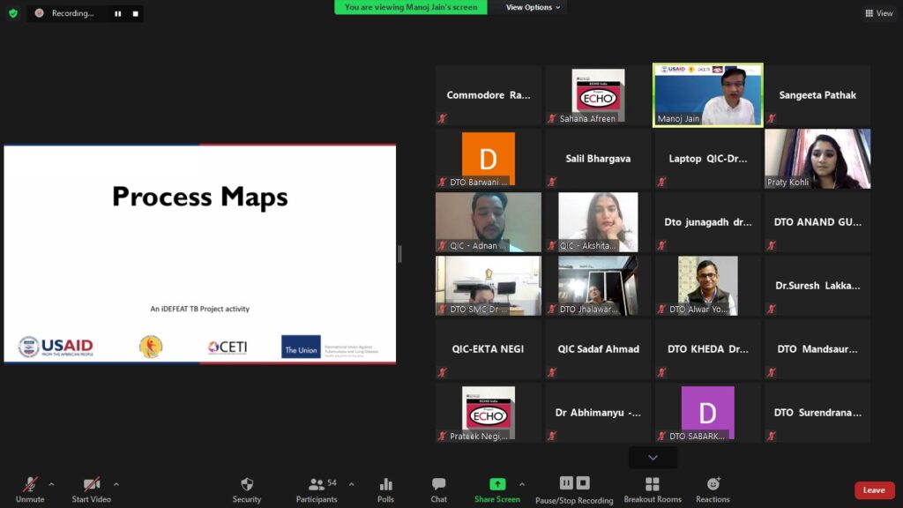The height and width of the screenshot is (508, 903).
Task: Show the next page of participant videos
Action: [x=653, y=458]
